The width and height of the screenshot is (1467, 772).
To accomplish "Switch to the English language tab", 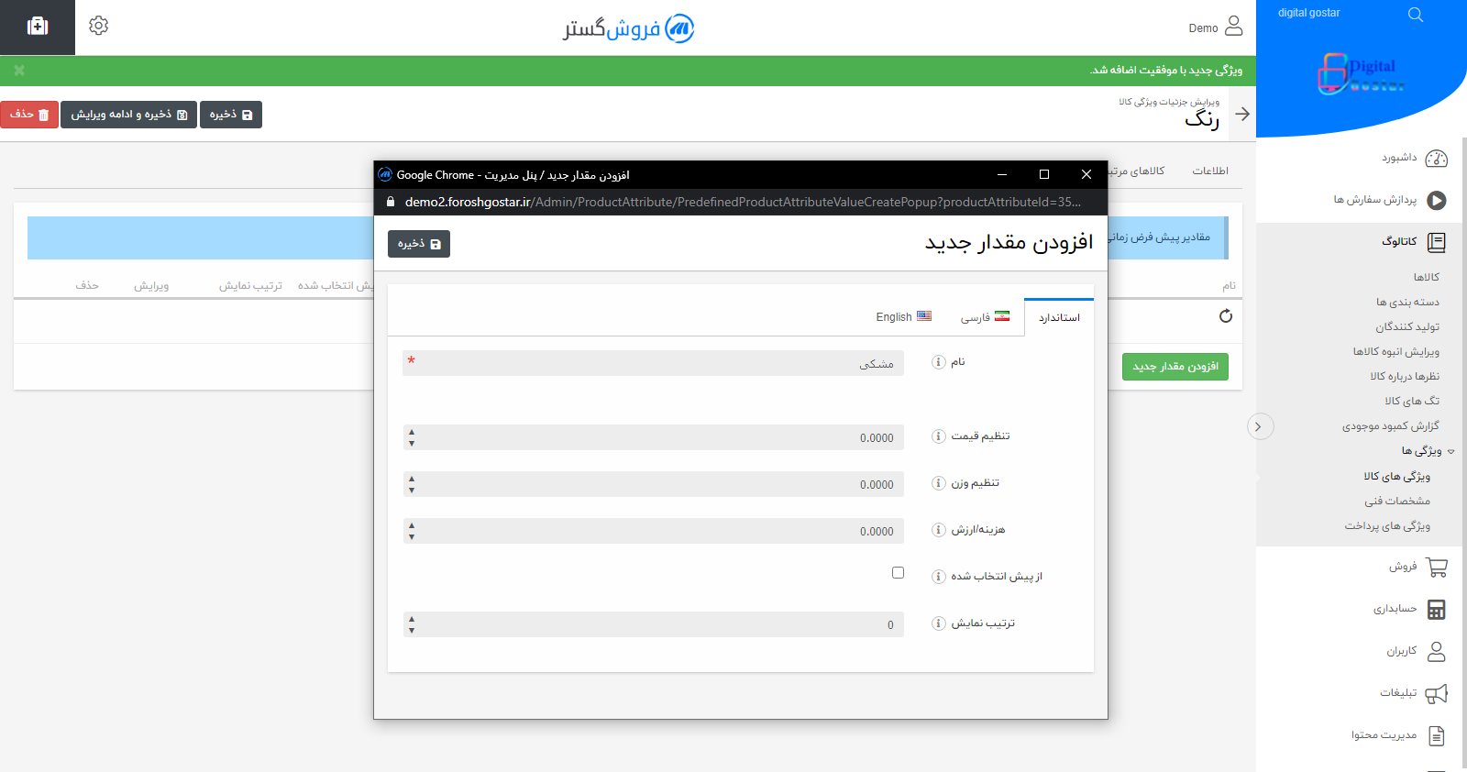I will pos(903,317).
